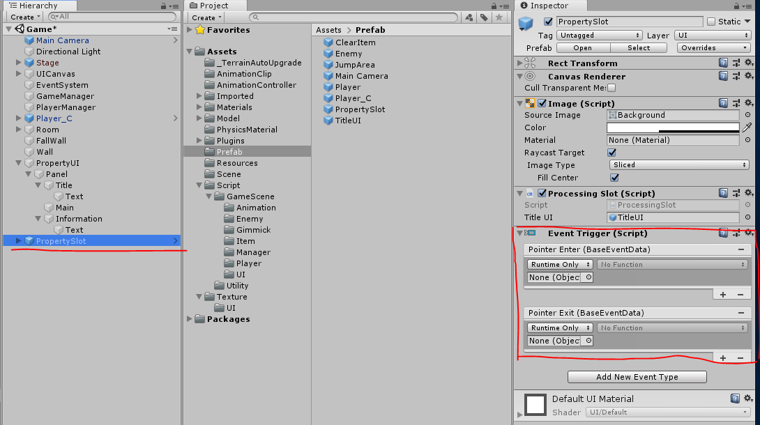
Task: Click the Rect Transform help icon
Action: coord(723,62)
